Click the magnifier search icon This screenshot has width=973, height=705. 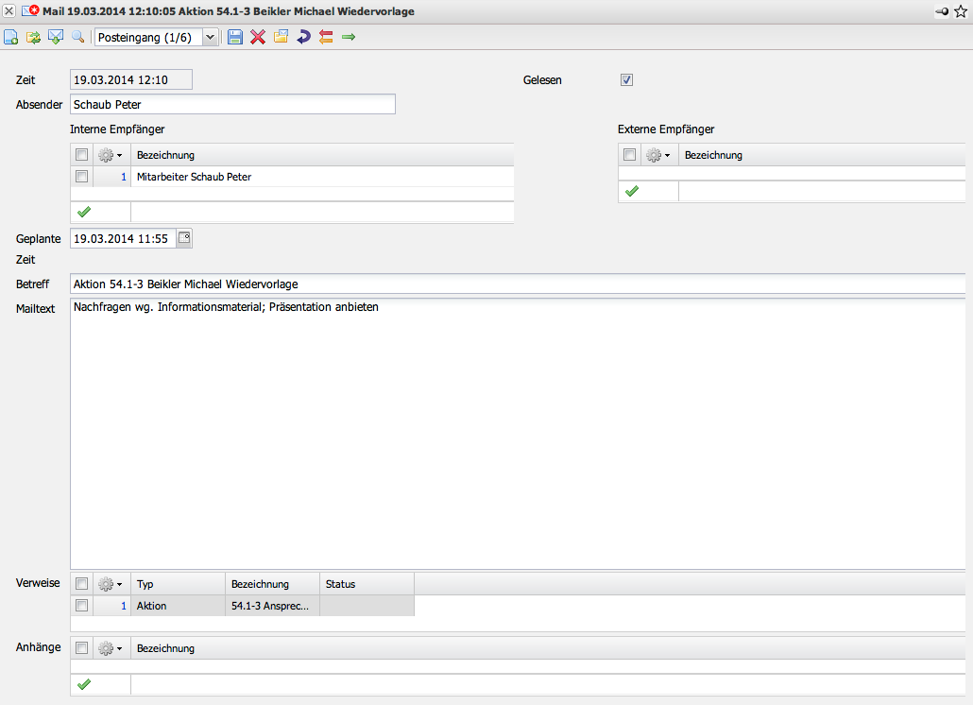pos(78,37)
